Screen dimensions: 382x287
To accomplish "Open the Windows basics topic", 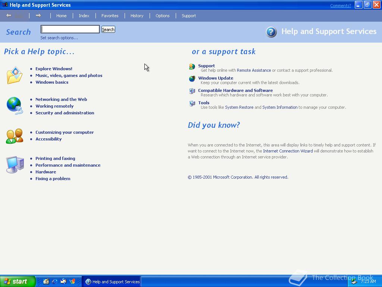I will pos(52,82).
